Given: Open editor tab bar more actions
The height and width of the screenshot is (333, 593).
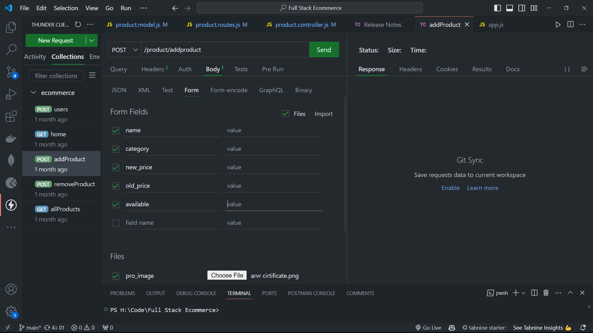Looking at the screenshot, I should [x=582, y=24].
